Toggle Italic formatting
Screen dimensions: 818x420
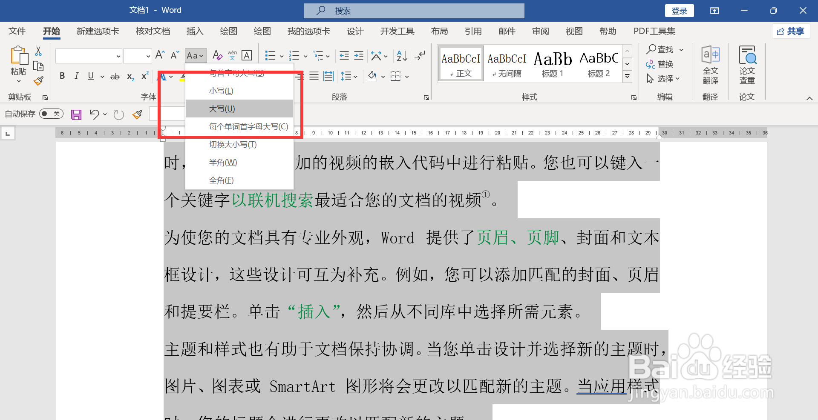pos(76,76)
